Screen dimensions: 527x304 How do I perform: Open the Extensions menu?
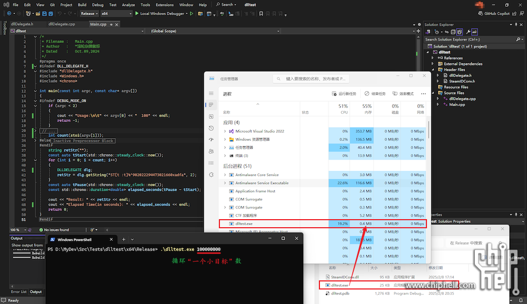(x=165, y=5)
